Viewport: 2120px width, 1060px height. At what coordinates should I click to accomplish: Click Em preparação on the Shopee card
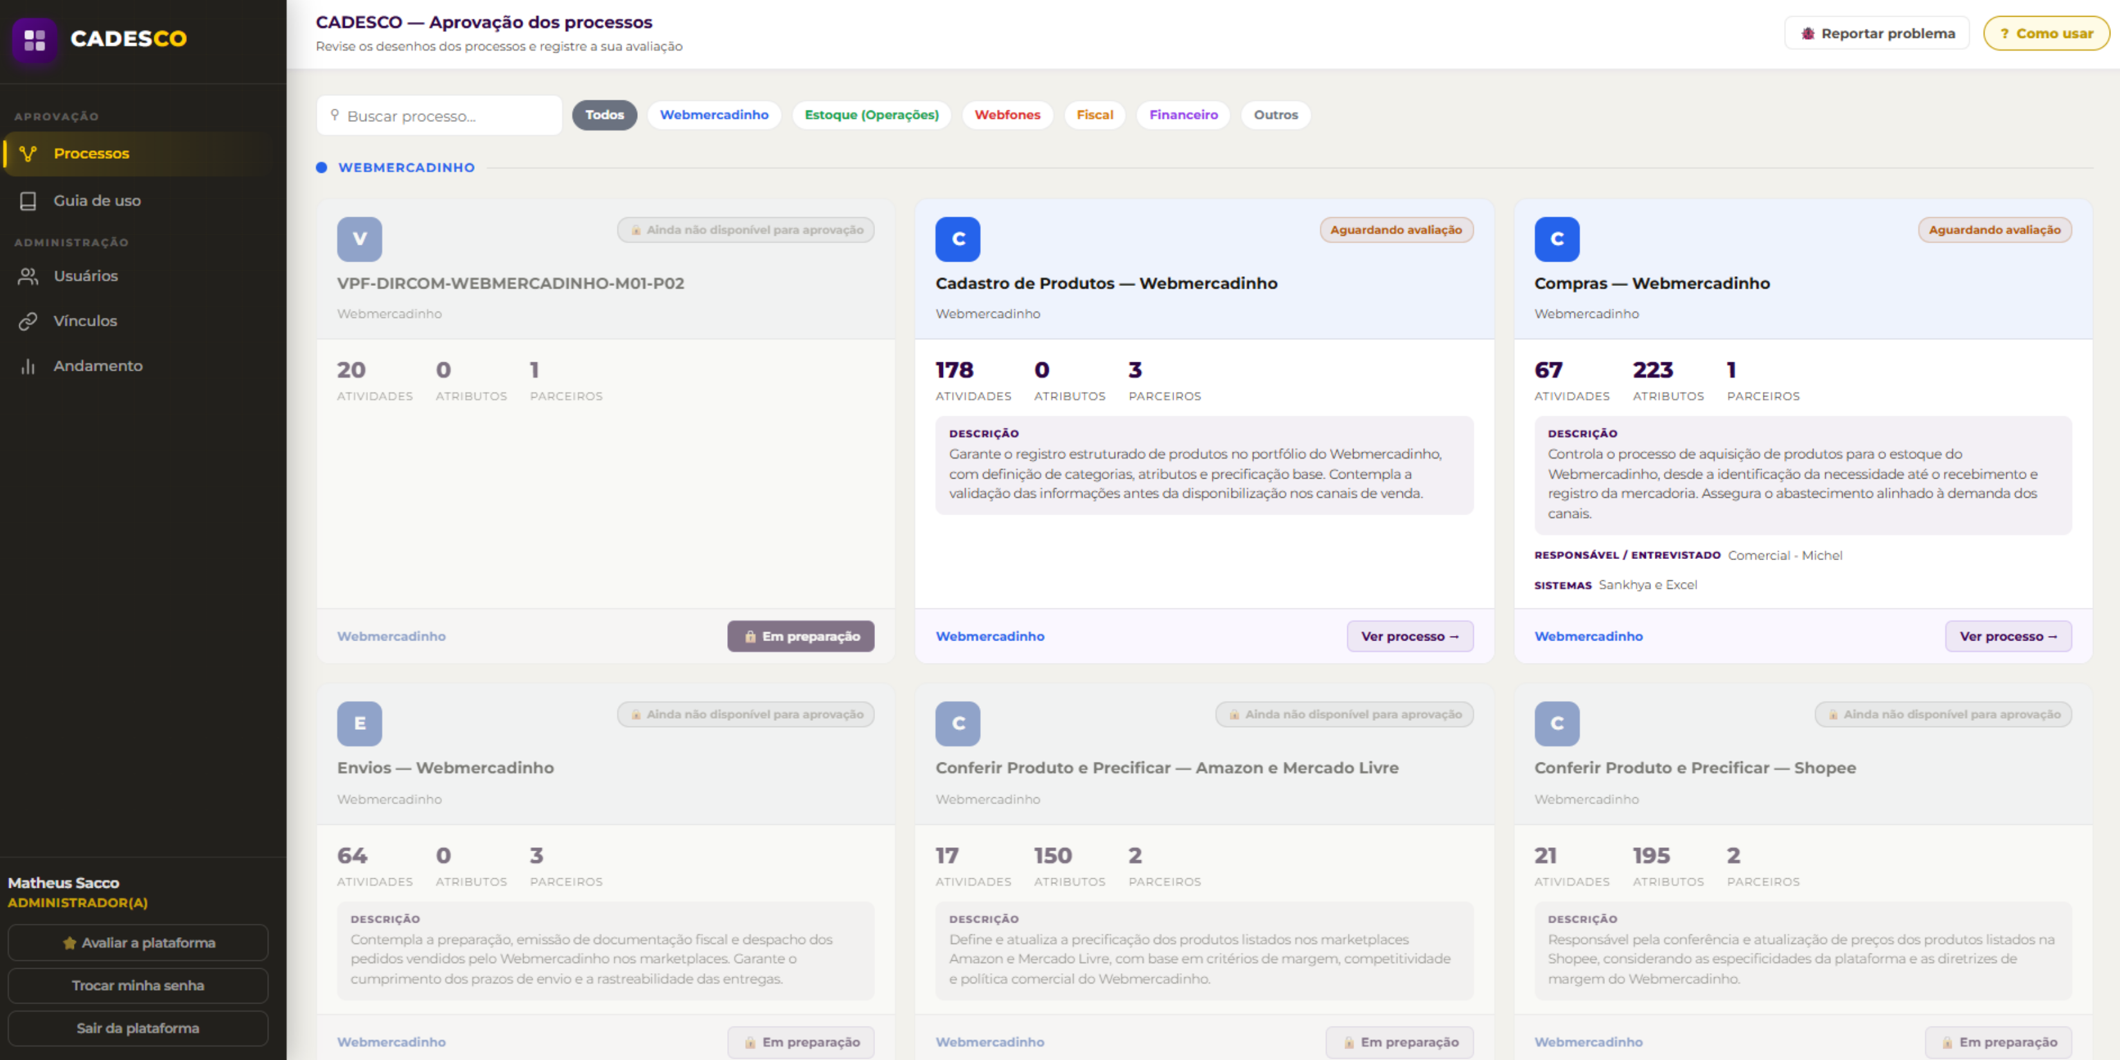pos(1997,1042)
